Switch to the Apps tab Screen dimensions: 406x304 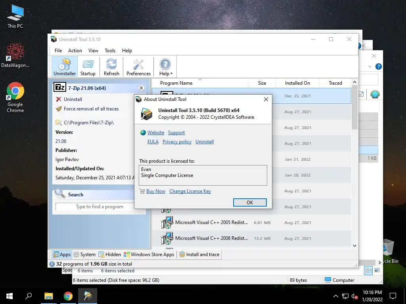click(61, 255)
